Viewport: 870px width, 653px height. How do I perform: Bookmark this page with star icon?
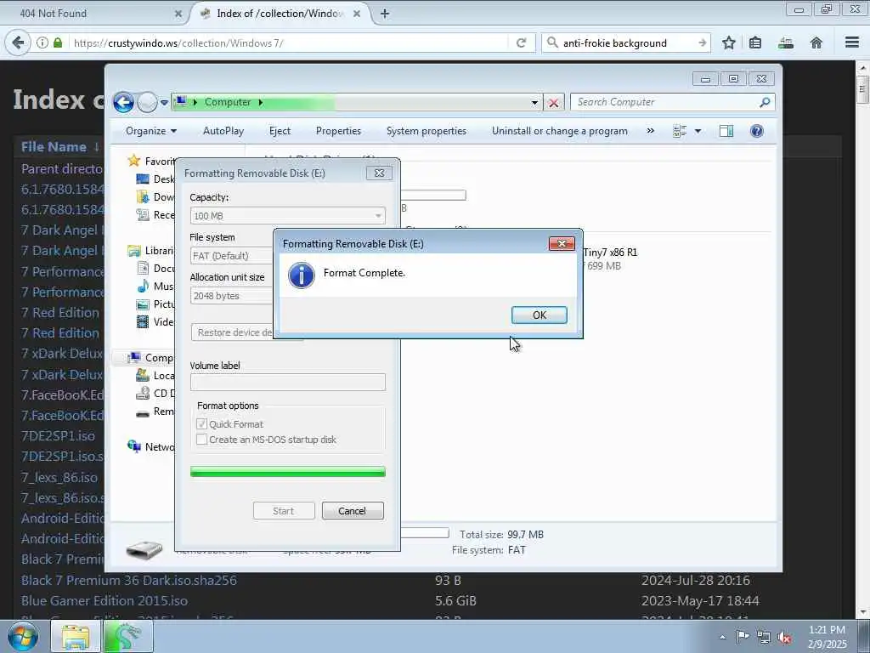click(x=728, y=43)
